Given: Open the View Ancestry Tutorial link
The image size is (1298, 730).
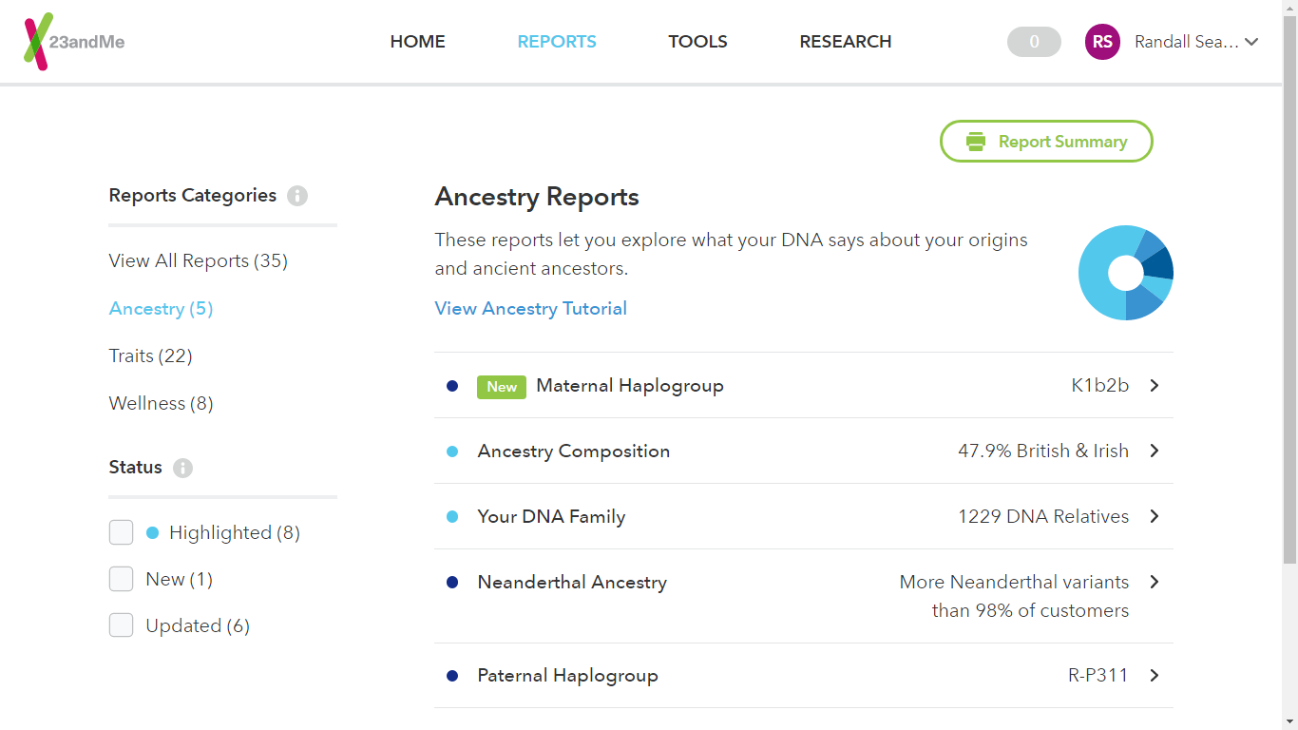Looking at the screenshot, I should pyautogui.click(x=530, y=308).
